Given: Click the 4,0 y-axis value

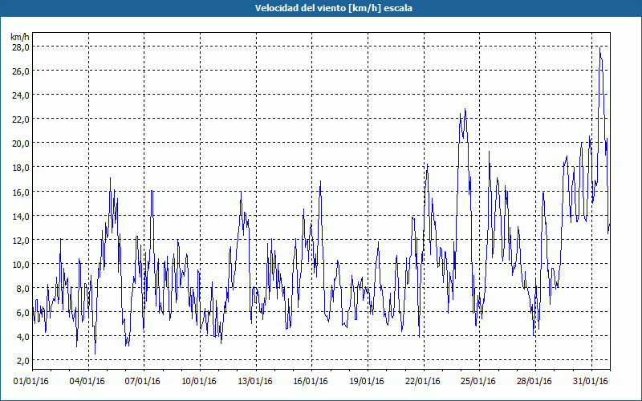Looking at the screenshot, I should pos(22,337).
